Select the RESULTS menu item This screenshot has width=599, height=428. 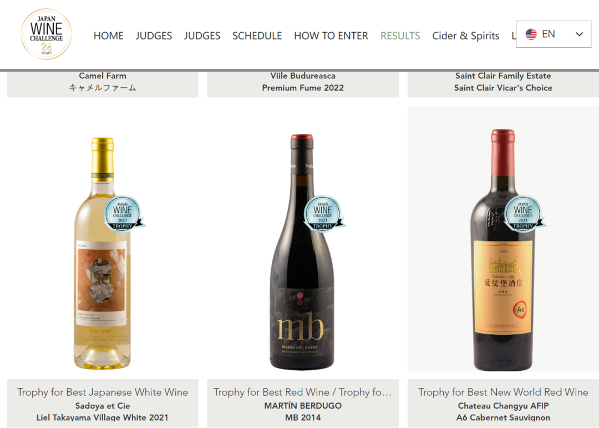click(x=400, y=36)
